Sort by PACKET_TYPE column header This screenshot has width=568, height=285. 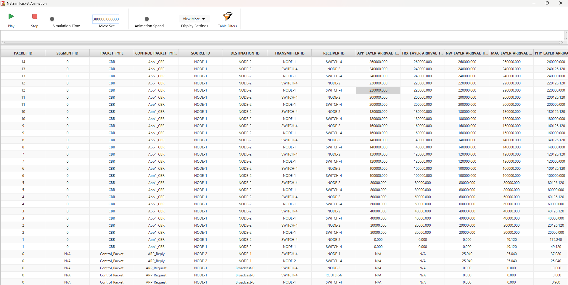click(112, 53)
